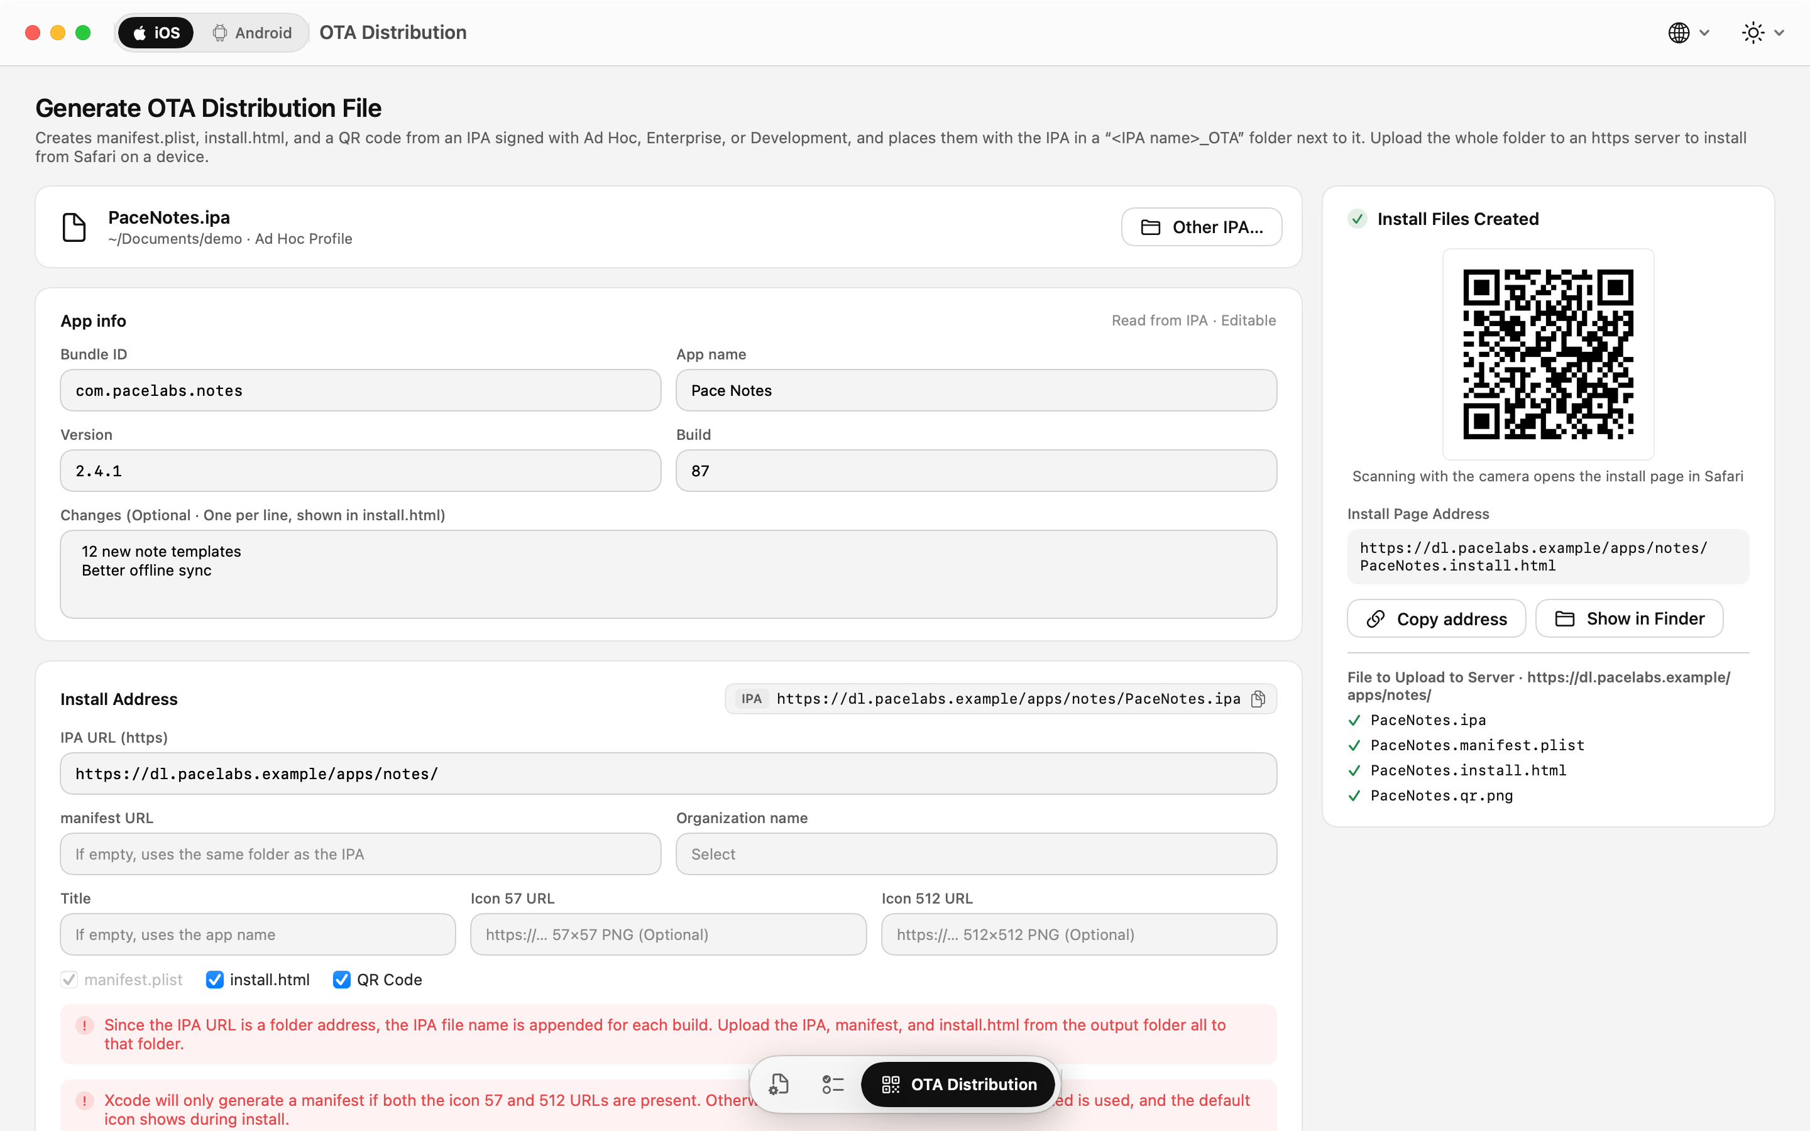Click the Android robot icon
Screen dimensions: 1810x1131
coord(219,33)
